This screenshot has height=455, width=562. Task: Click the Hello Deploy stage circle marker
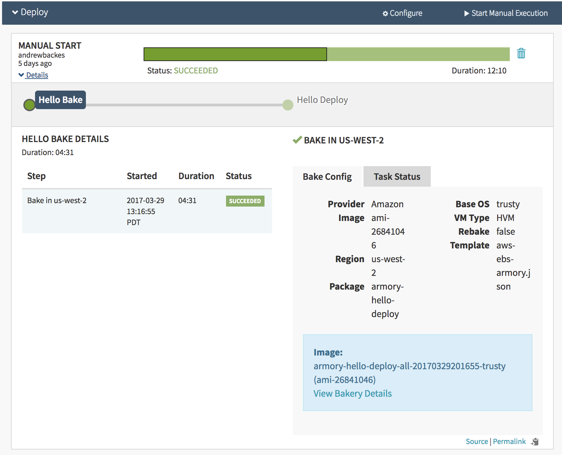[288, 105]
